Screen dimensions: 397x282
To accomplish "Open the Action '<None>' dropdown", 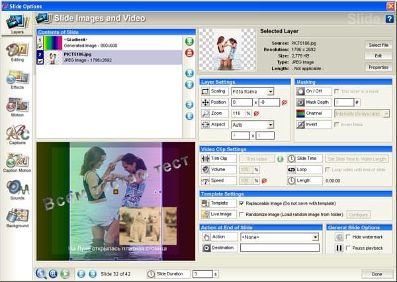I will pos(315,237).
